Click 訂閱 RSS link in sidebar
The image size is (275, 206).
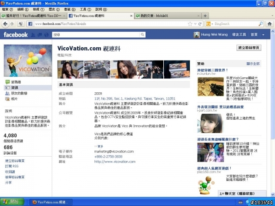pyautogui.click(x=12, y=166)
